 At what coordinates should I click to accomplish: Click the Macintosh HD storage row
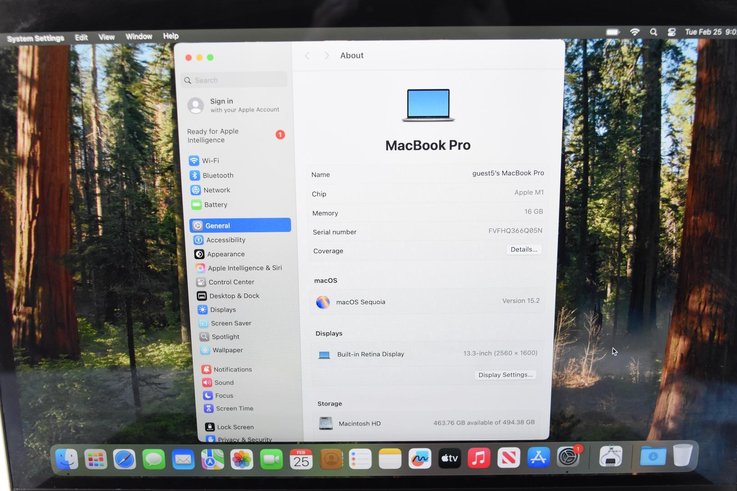427,423
